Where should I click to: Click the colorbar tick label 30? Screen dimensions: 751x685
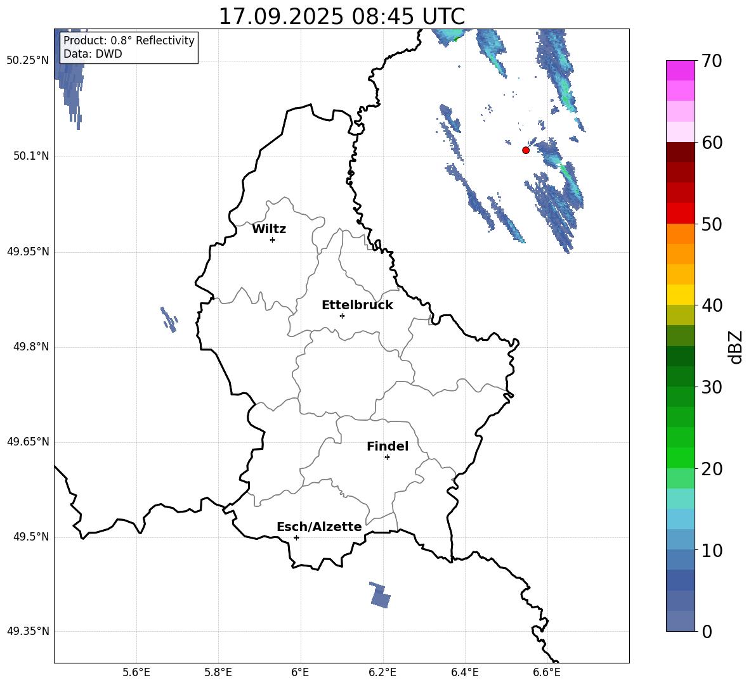712,387
